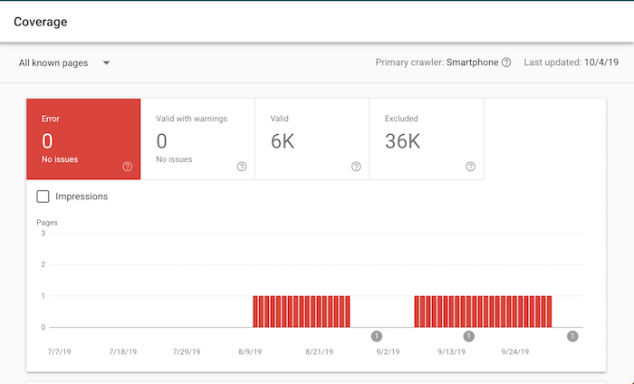Select last red bar of August cluster

point(346,312)
